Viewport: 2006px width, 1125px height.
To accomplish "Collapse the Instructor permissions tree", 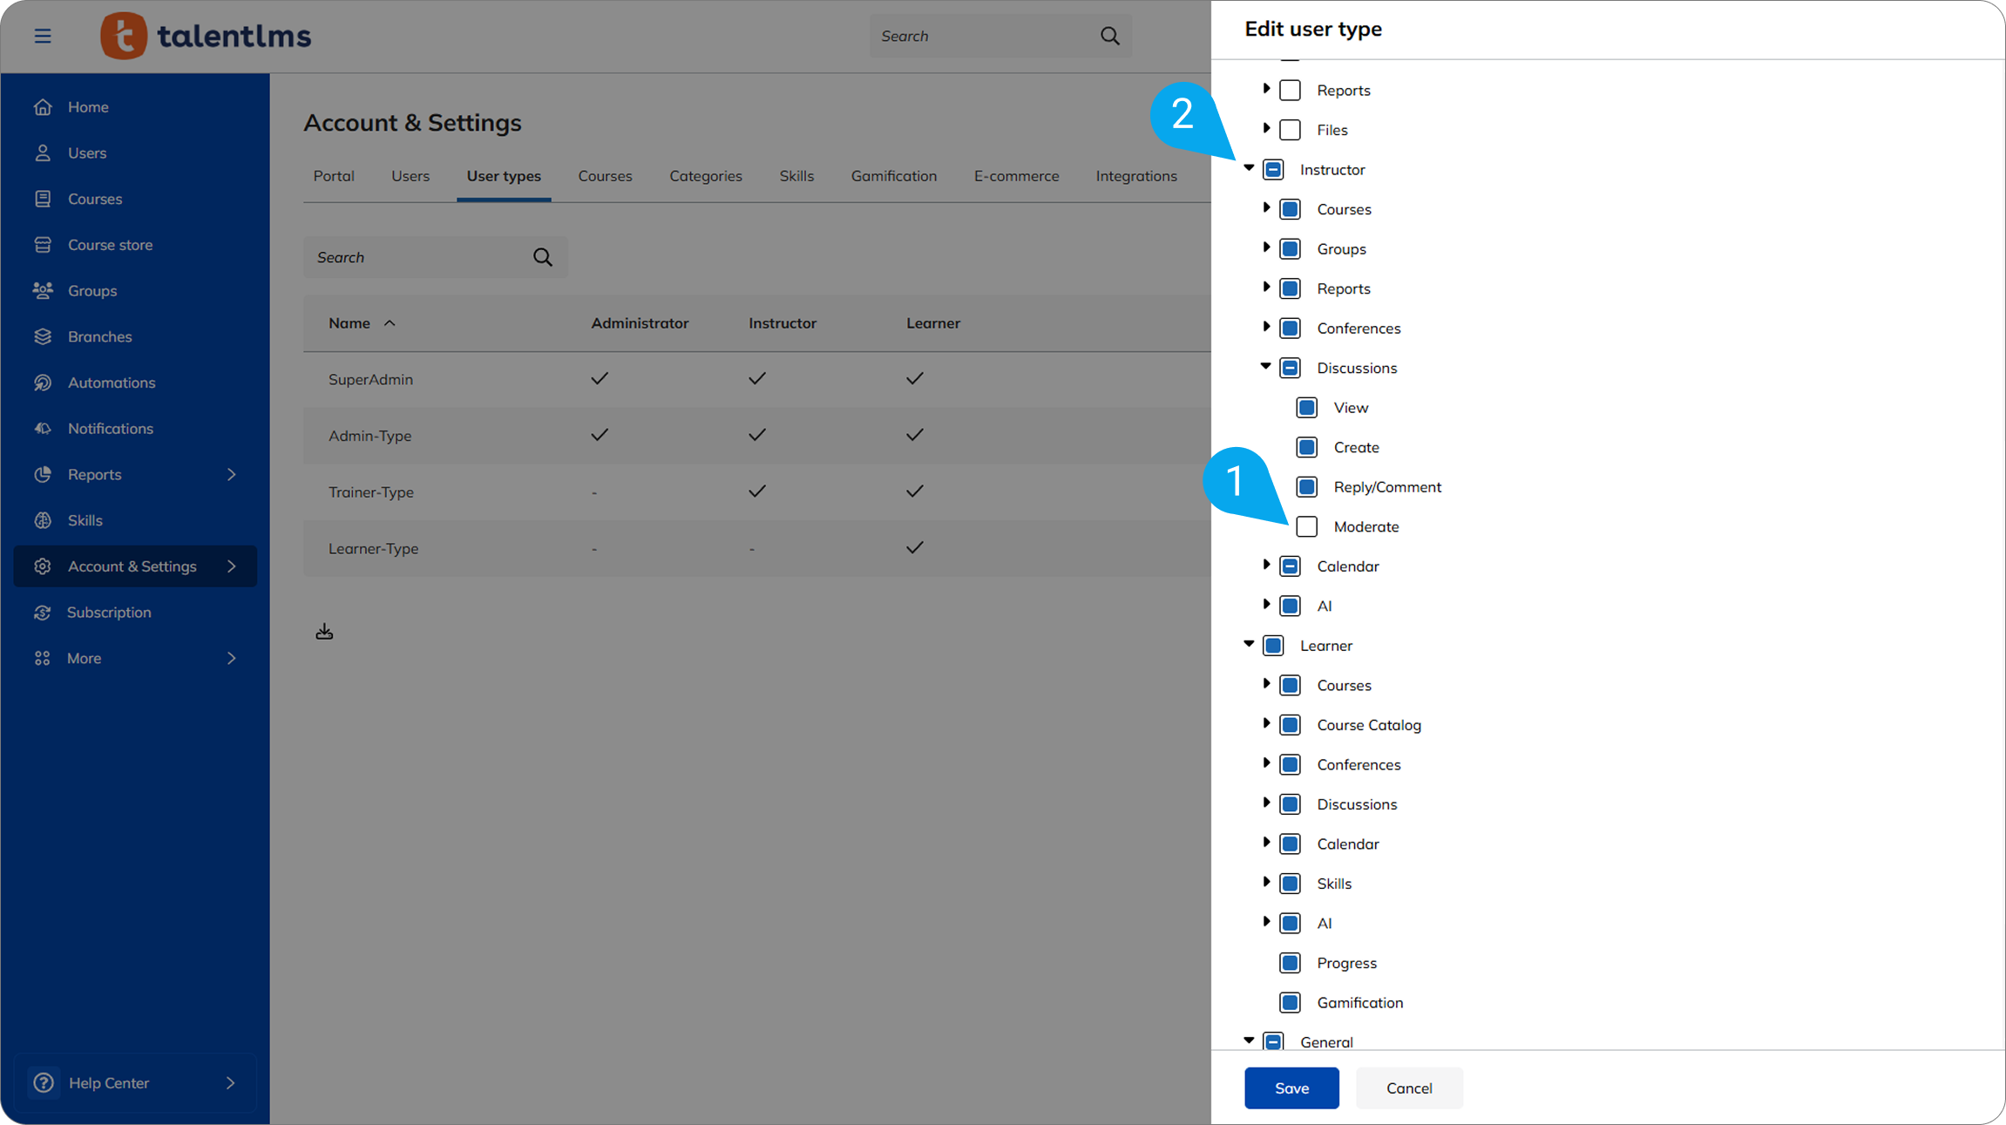I will (x=1249, y=168).
